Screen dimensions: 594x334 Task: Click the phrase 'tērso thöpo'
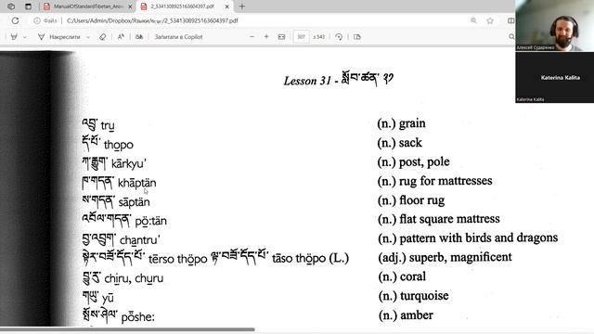tap(177, 259)
